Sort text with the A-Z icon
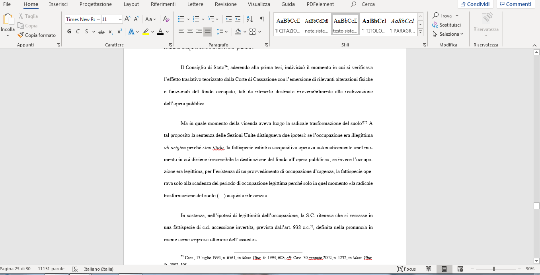Viewport: 540px width, 275px height. (250, 19)
